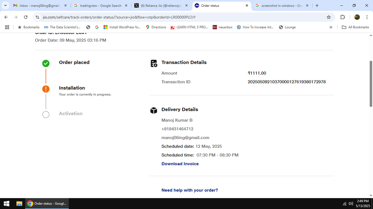The image size is (373, 209).
Task: Open Install WordPress bookmark
Action: click(122, 27)
